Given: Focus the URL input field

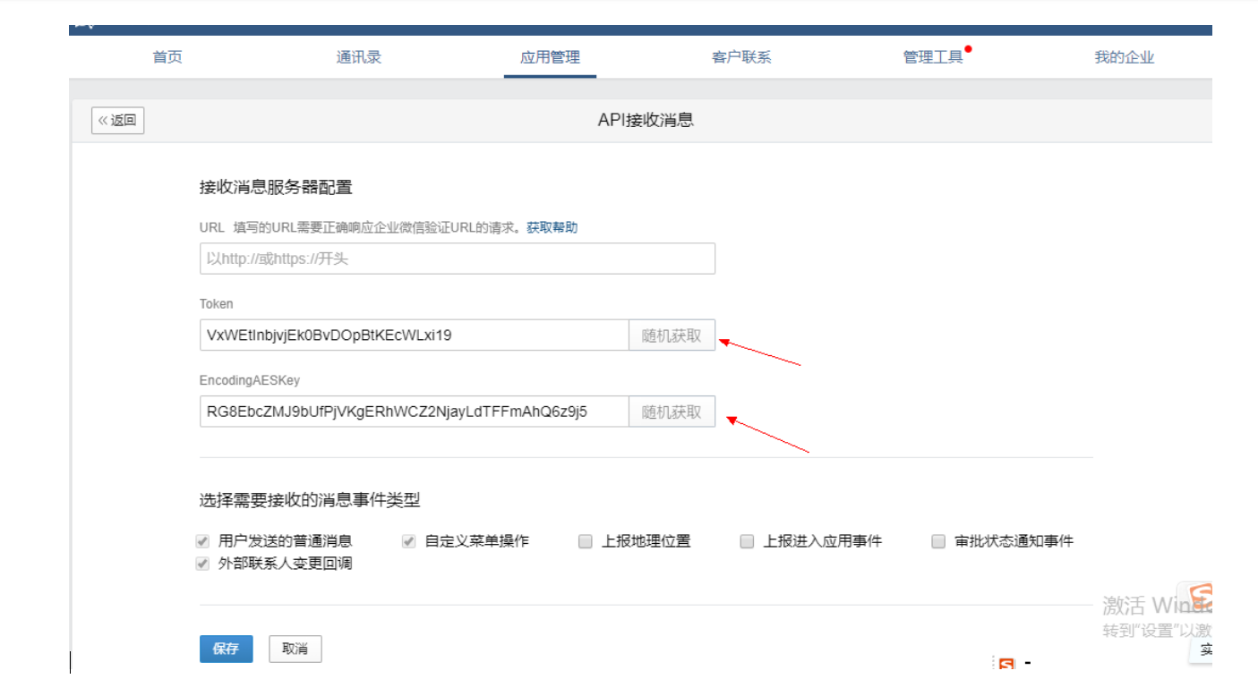Looking at the screenshot, I should 457,259.
